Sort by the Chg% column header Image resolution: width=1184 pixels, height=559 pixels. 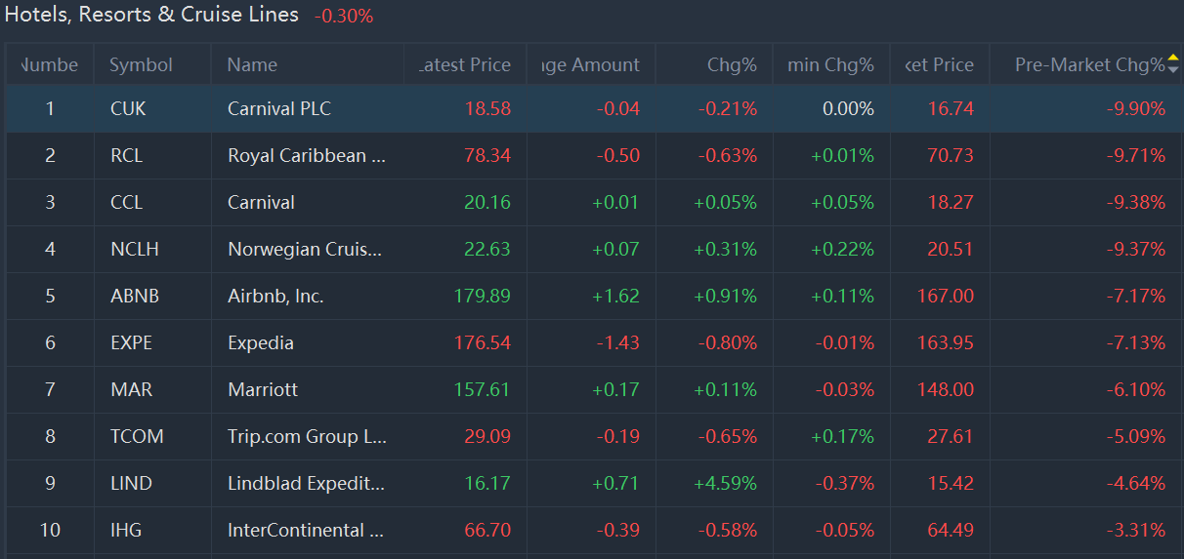(732, 64)
